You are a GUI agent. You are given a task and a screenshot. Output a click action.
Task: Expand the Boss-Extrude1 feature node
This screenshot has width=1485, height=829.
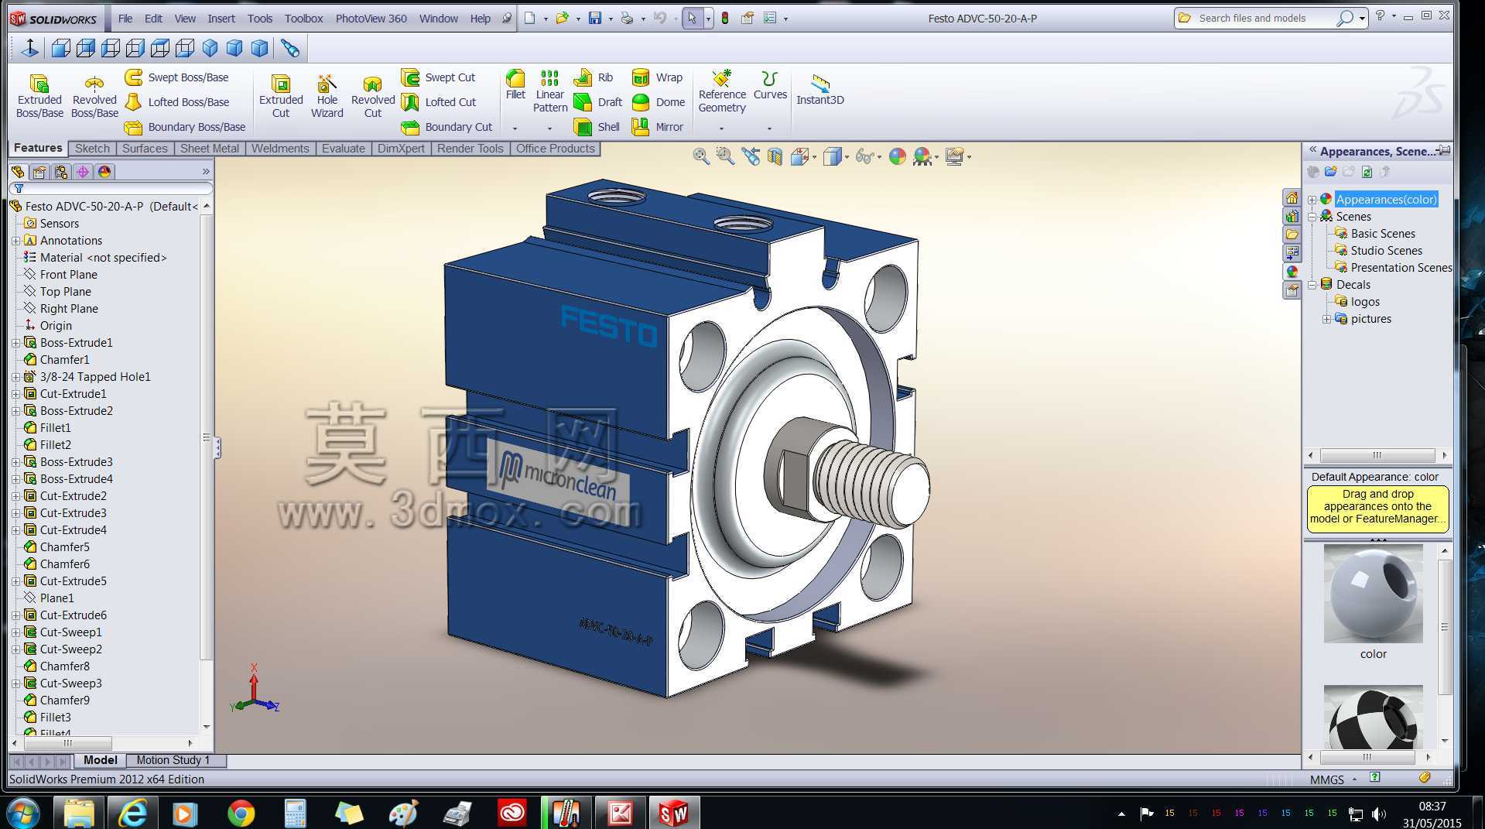pos(16,343)
